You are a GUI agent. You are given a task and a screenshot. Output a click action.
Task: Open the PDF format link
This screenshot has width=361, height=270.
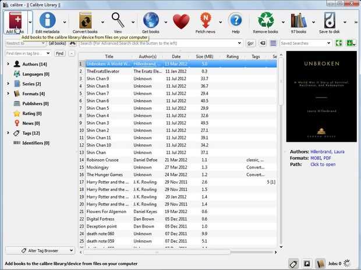click(327, 158)
